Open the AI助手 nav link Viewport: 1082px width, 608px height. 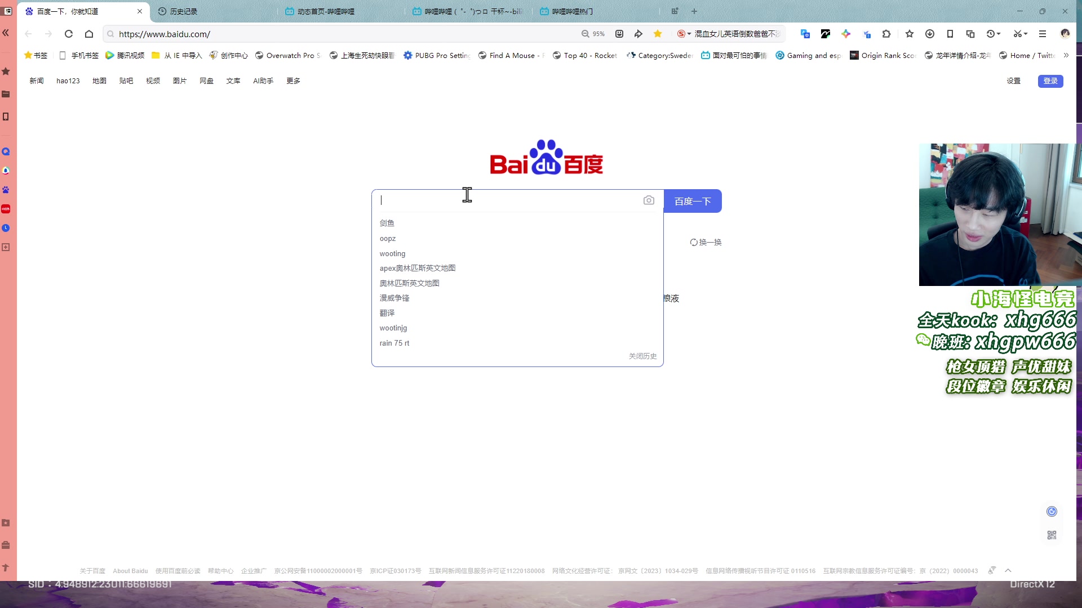coord(263,81)
